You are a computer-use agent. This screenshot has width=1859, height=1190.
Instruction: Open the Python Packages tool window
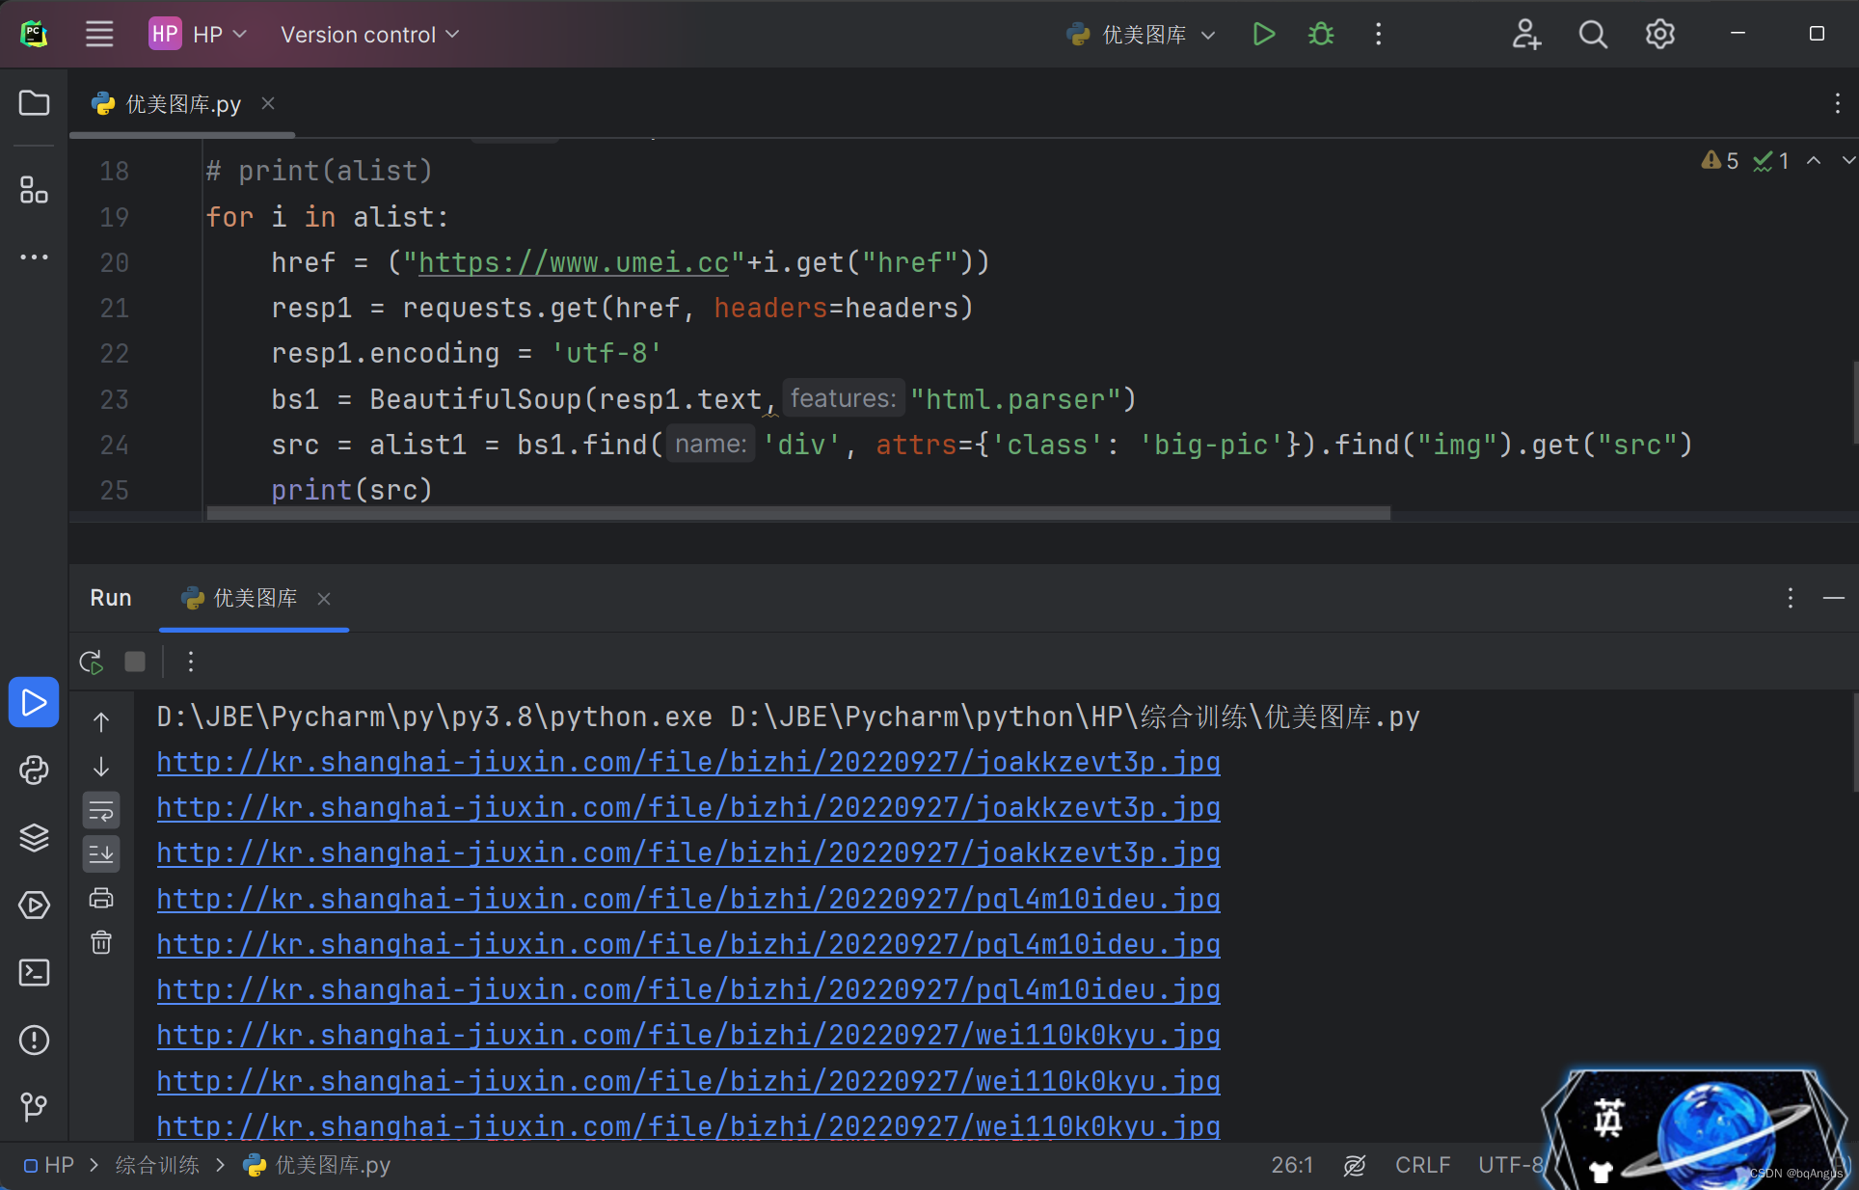pyautogui.click(x=34, y=837)
